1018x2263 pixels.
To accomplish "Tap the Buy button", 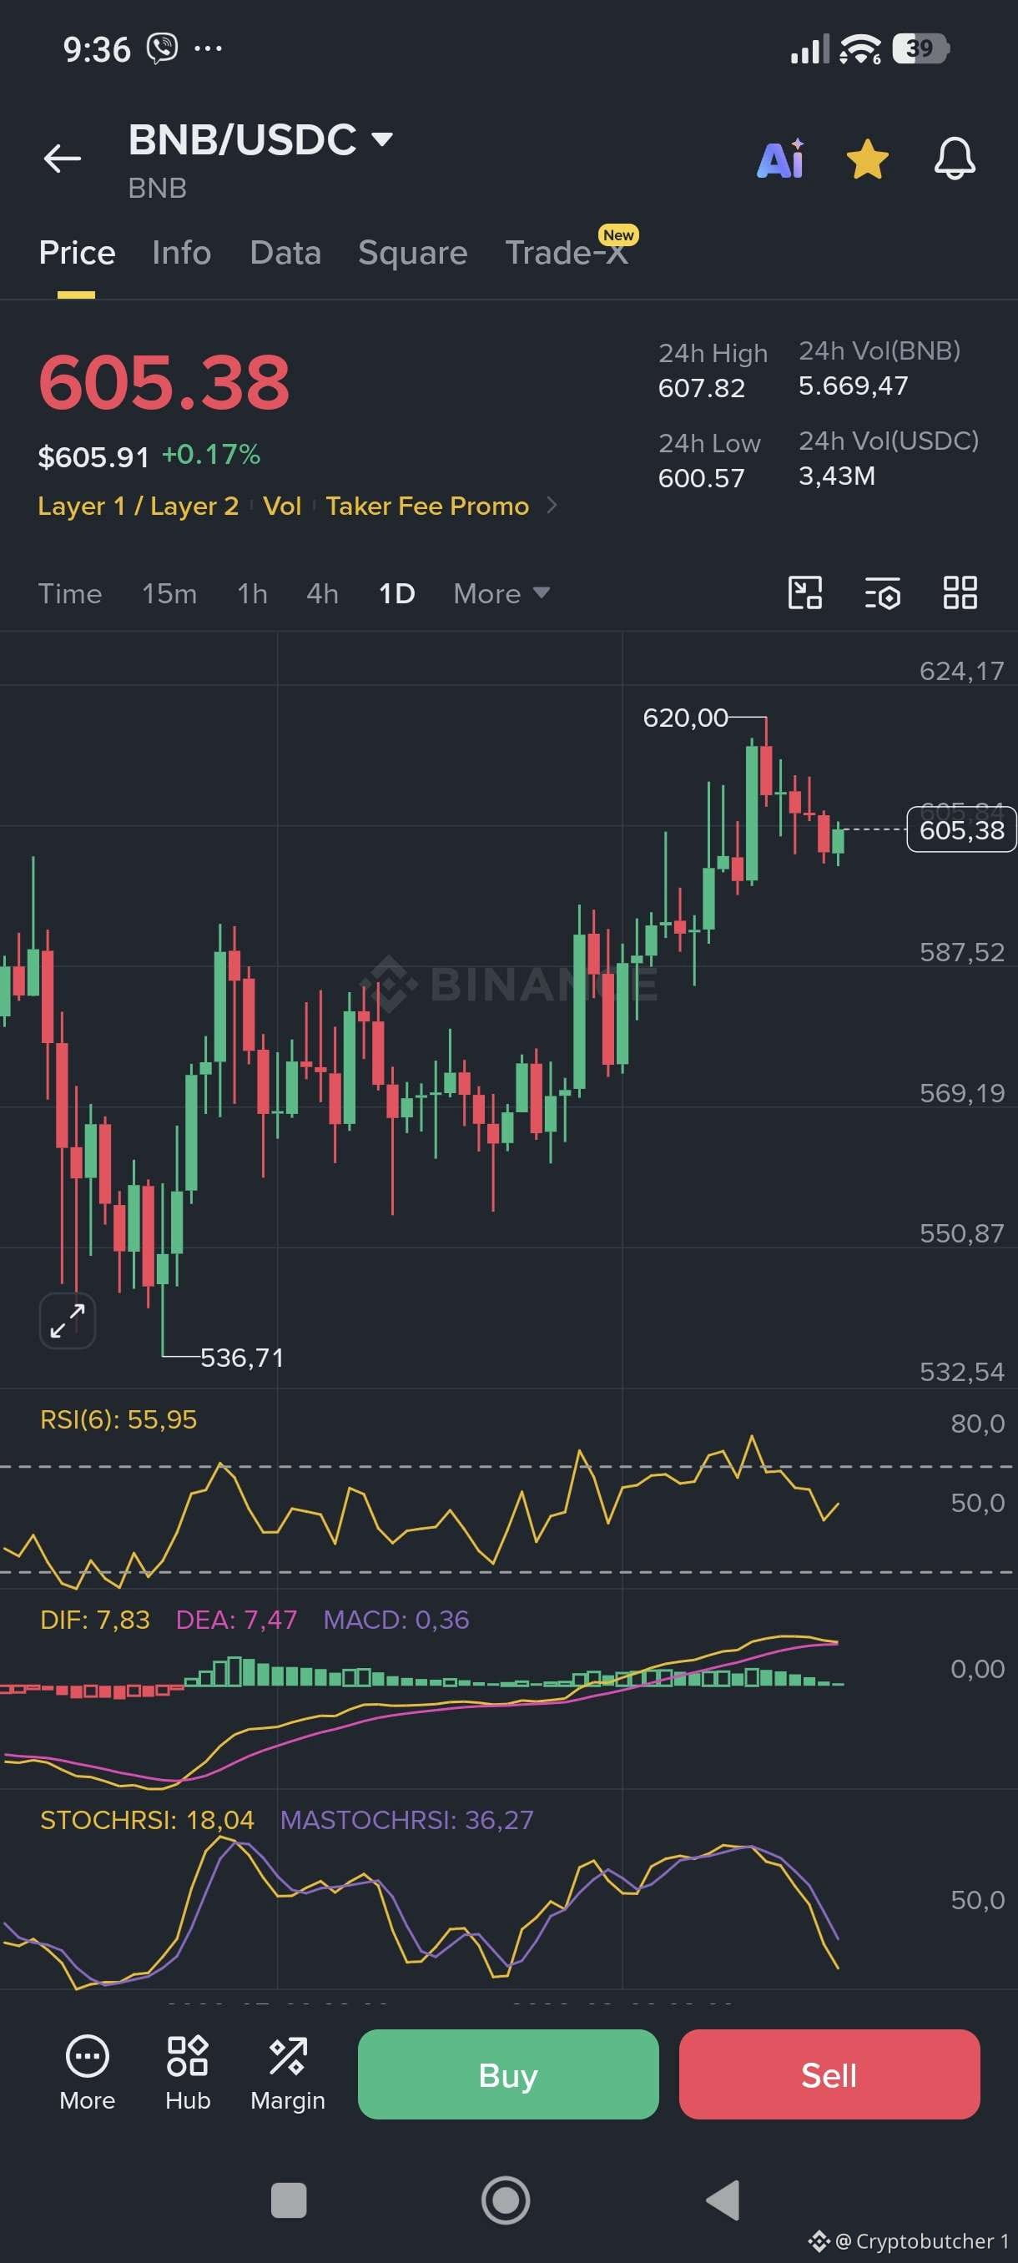I will pyautogui.click(x=508, y=2075).
